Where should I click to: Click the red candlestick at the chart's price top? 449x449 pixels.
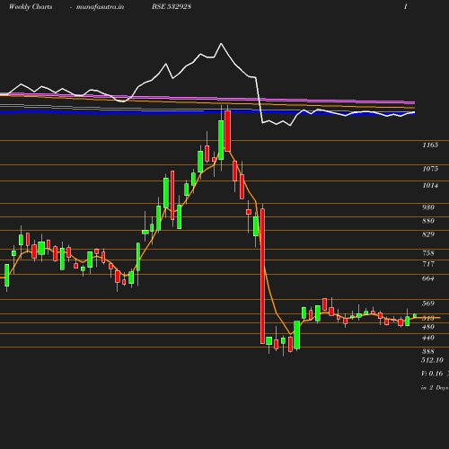pos(228,131)
